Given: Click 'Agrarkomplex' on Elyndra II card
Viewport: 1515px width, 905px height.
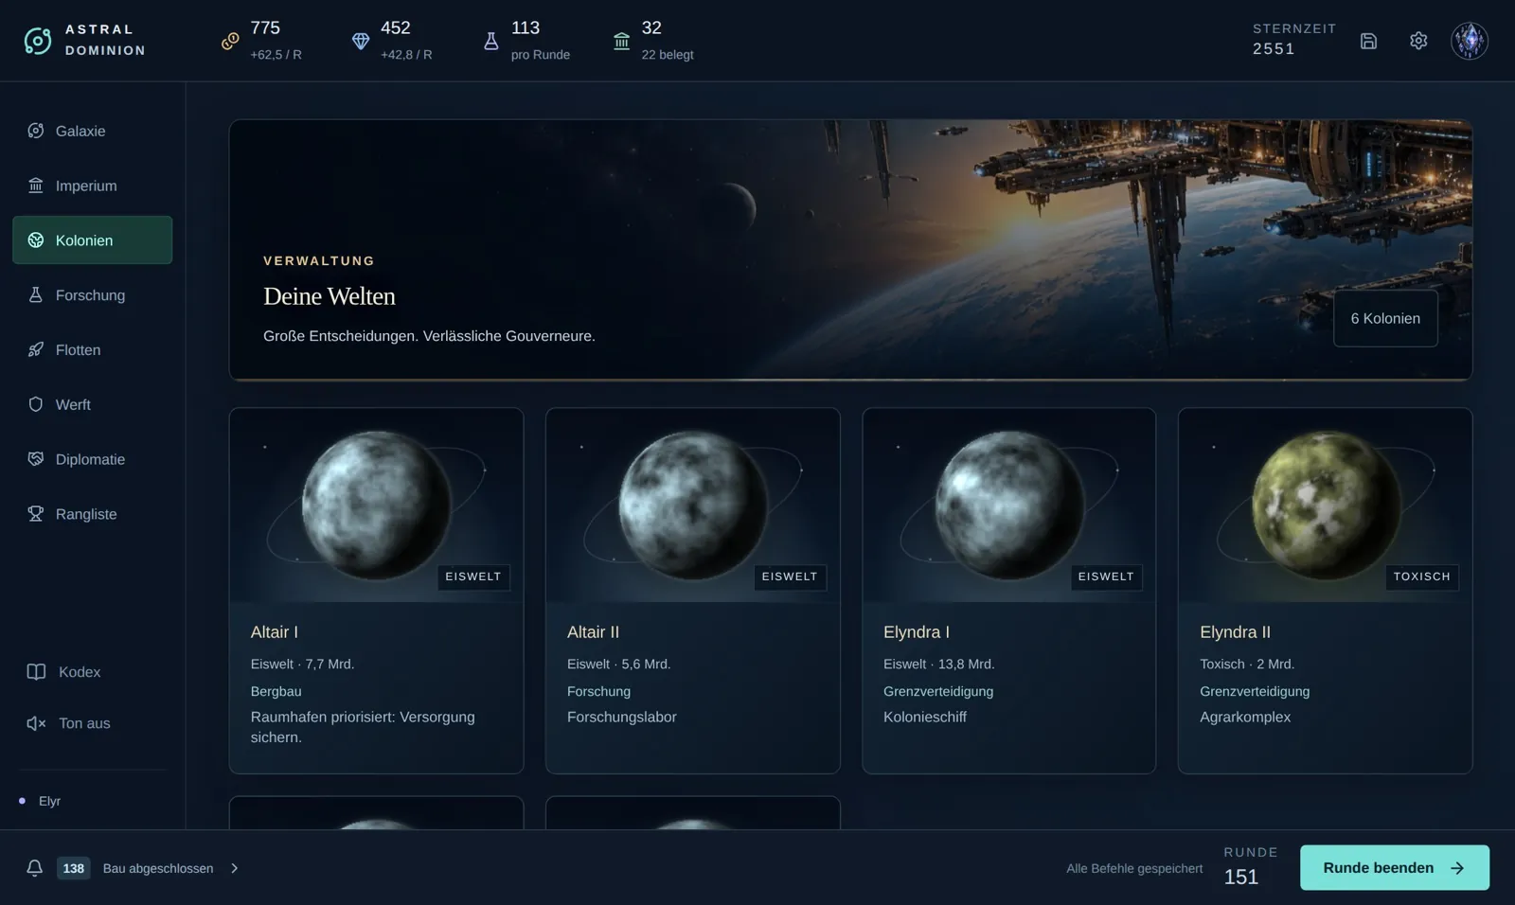Looking at the screenshot, I should pos(1245,717).
